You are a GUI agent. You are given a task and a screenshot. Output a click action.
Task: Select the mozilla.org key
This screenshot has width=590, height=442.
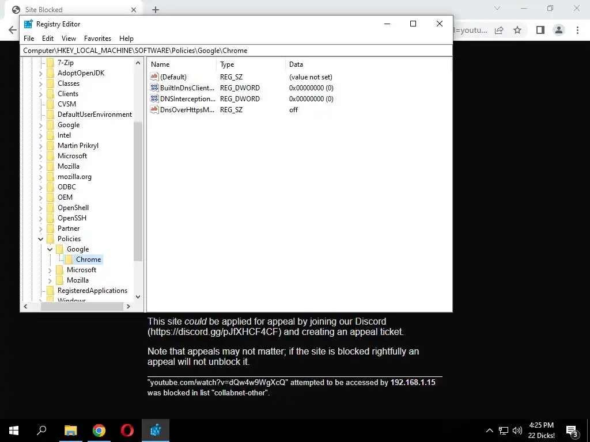(74, 177)
